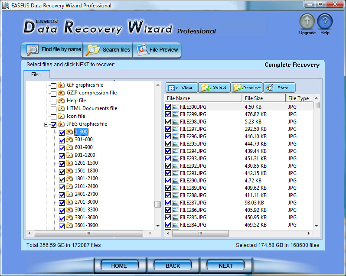Viewport: 346px width, 276px height.
Task: Uncheck the 601-900 folder checkbox
Action: pos(62,148)
